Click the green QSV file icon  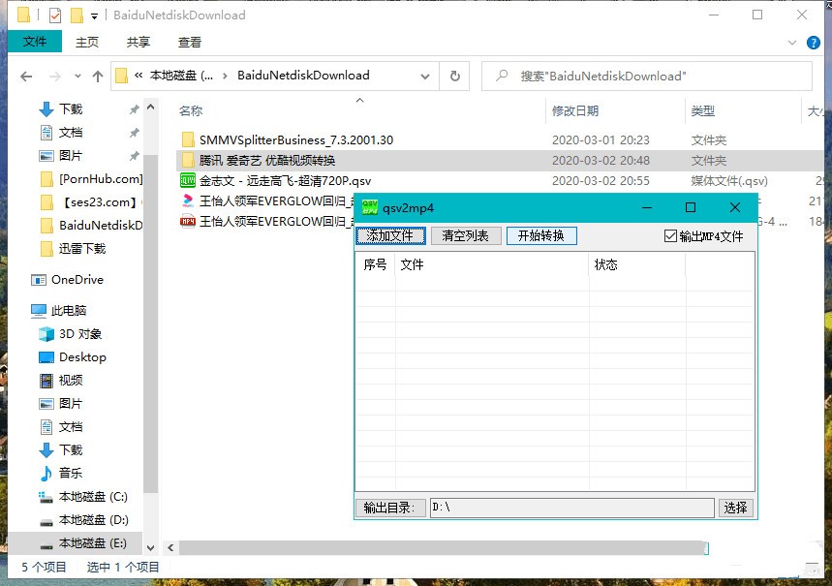(x=188, y=181)
